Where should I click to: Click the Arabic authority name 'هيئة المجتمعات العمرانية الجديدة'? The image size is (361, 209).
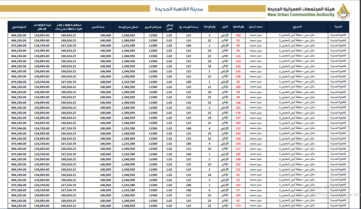click(x=301, y=9)
